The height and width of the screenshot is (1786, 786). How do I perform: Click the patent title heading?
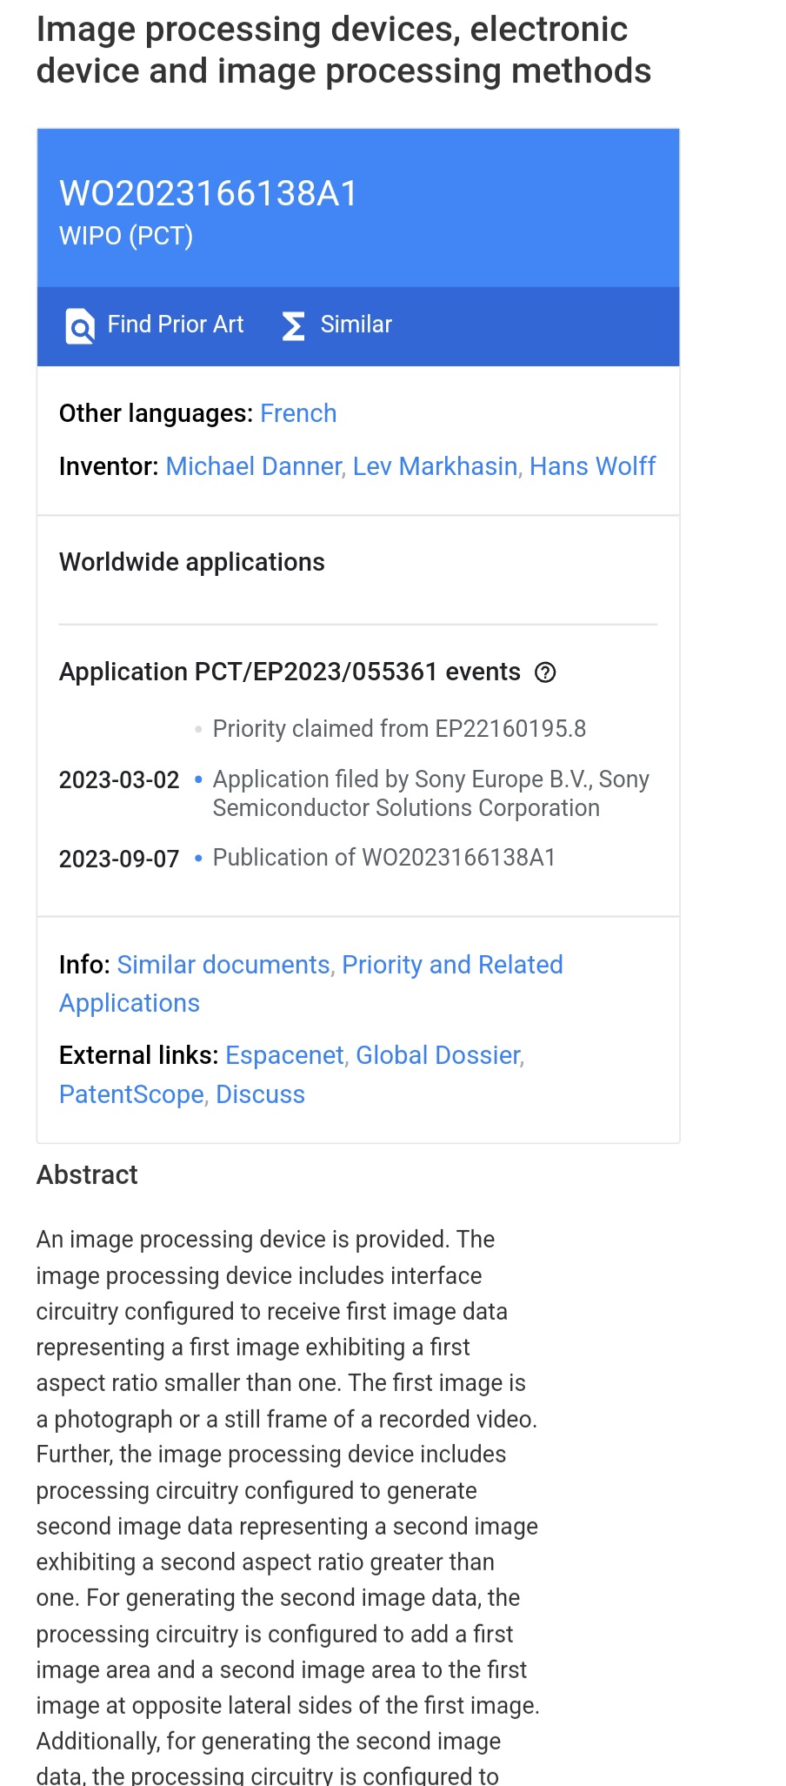point(343,50)
